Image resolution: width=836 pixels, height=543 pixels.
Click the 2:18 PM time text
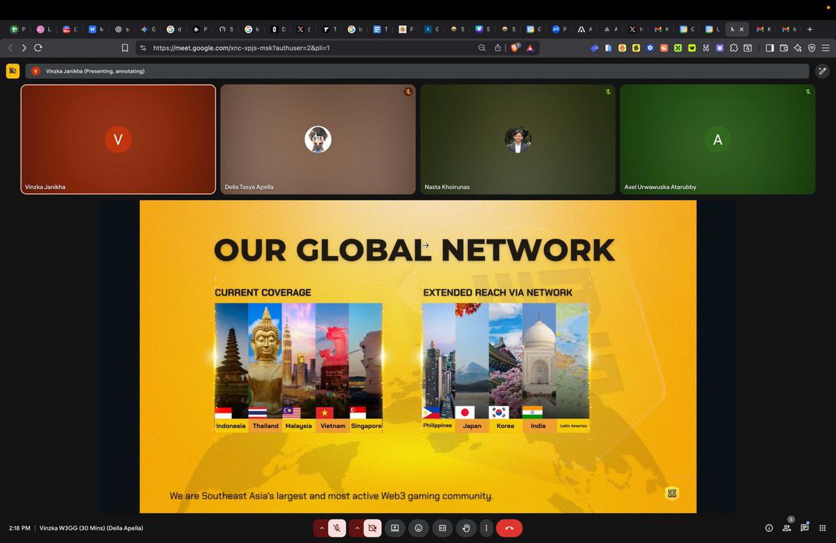[20, 528]
